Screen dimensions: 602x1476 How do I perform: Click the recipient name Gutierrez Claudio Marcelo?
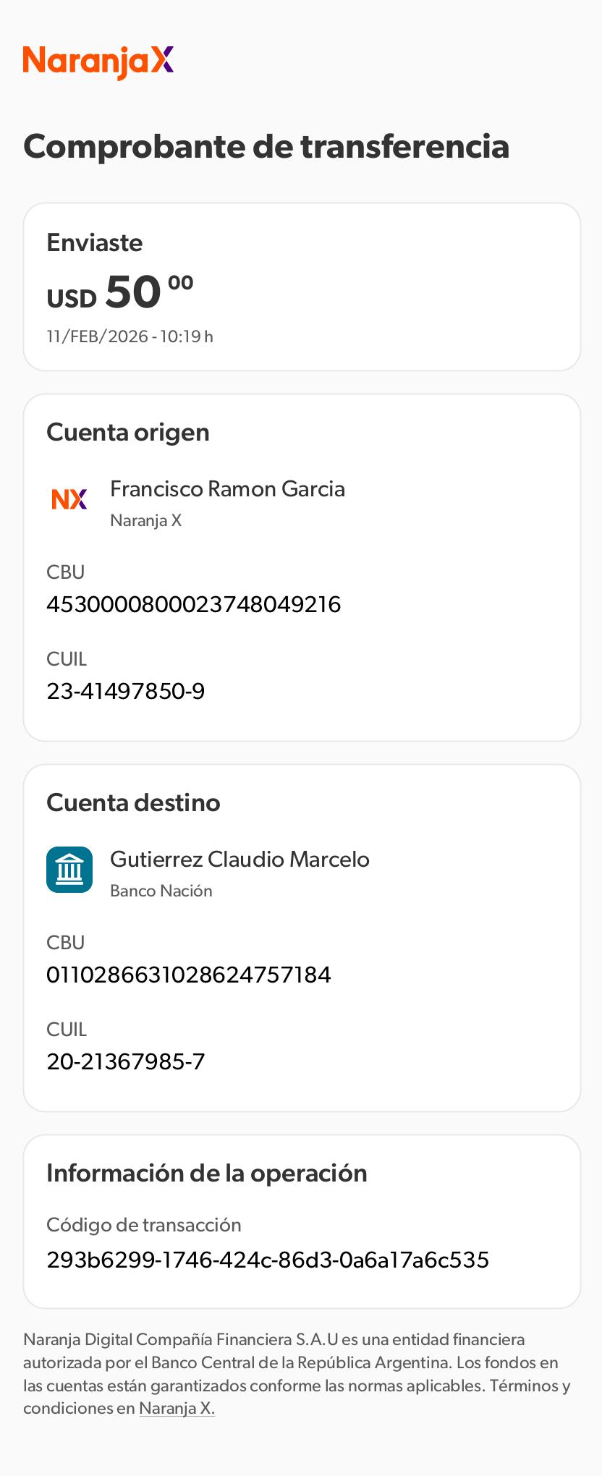[239, 860]
